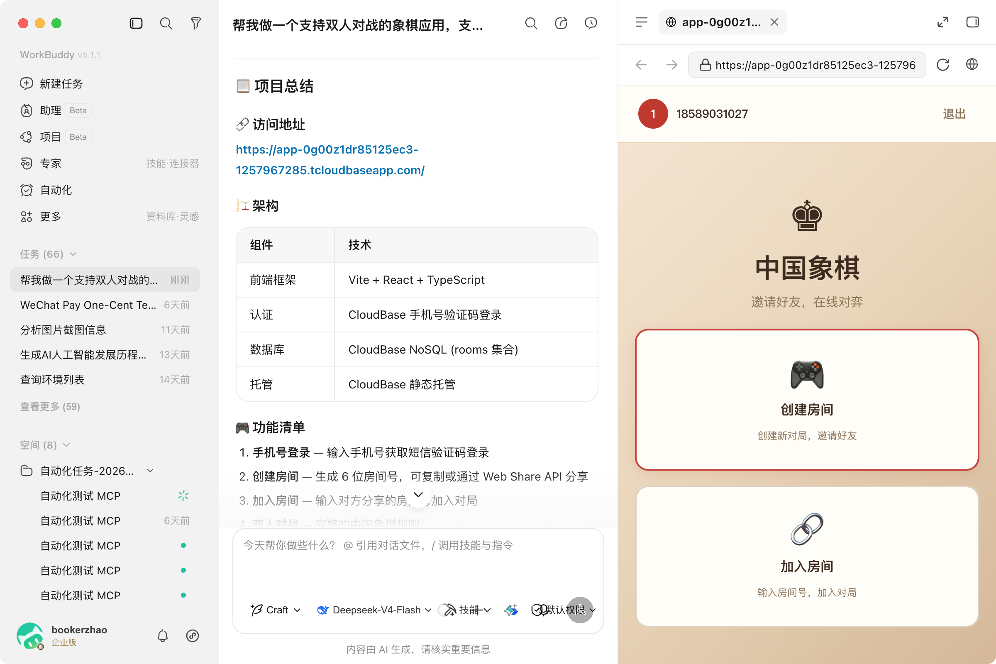Open the 默认权限 permissions dropdown

[564, 610]
